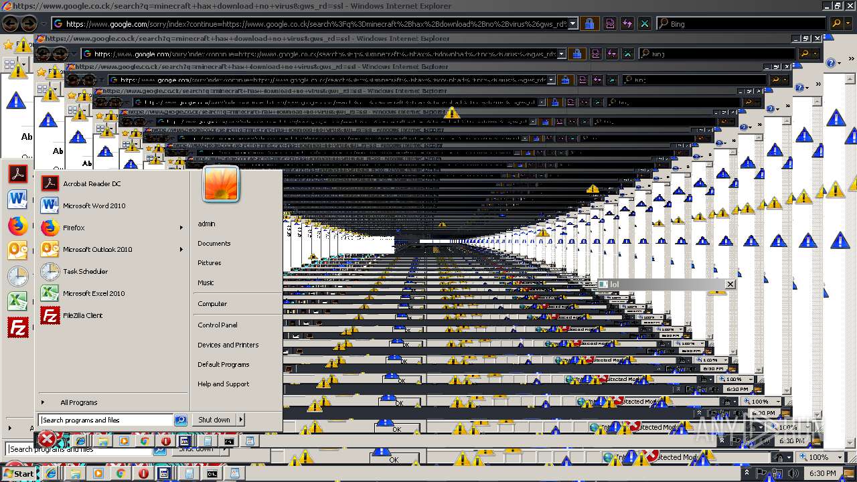The width and height of the screenshot is (857, 482).
Task: Click Start button on bottommost taskbar
Action: pyautogui.click(x=18, y=473)
